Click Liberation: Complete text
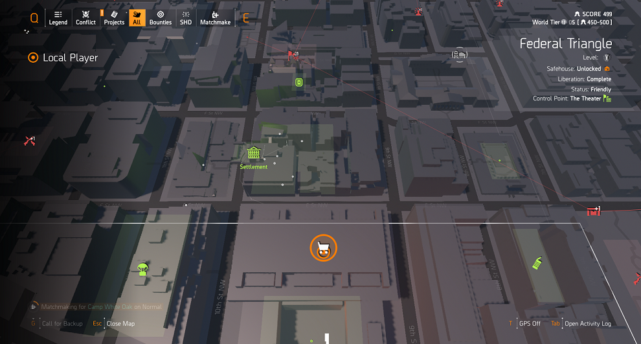This screenshot has height=344, width=641. click(x=585, y=79)
